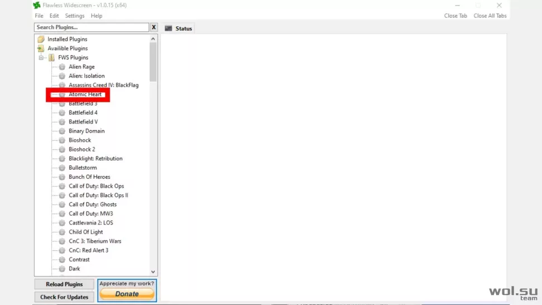
Task: Select the Child Of Light plugin label
Action: point(85,232)
